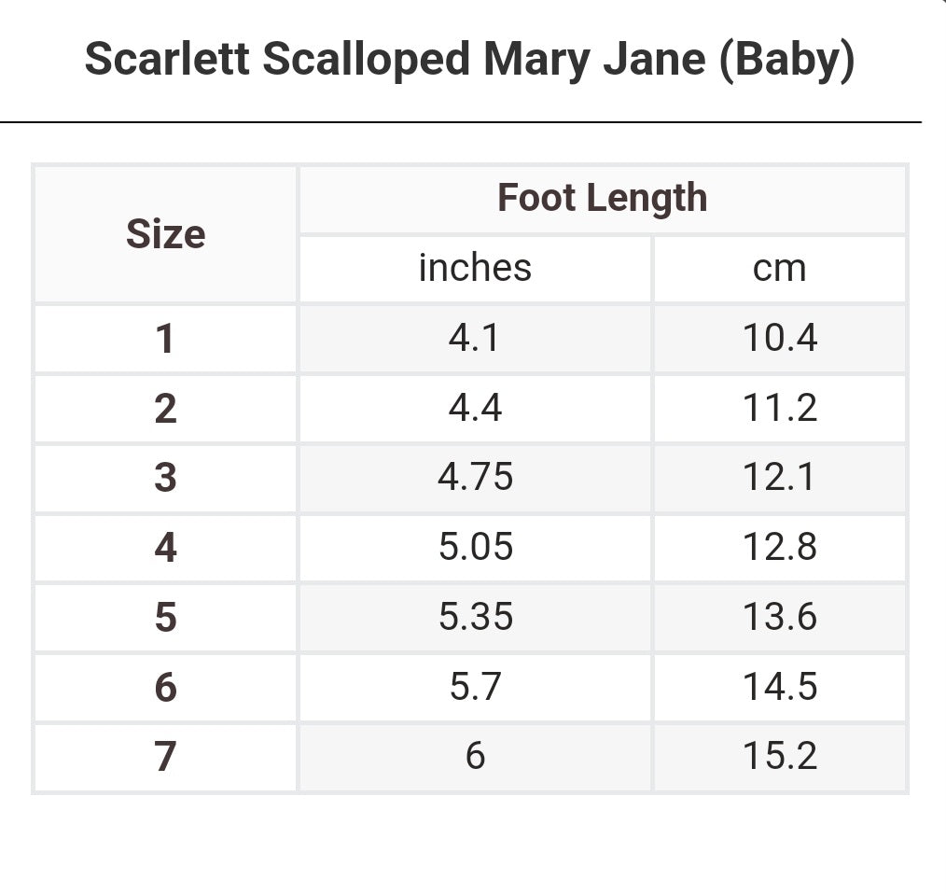Select the Size column header
The image size is (946, 894).
click(165, 234)
